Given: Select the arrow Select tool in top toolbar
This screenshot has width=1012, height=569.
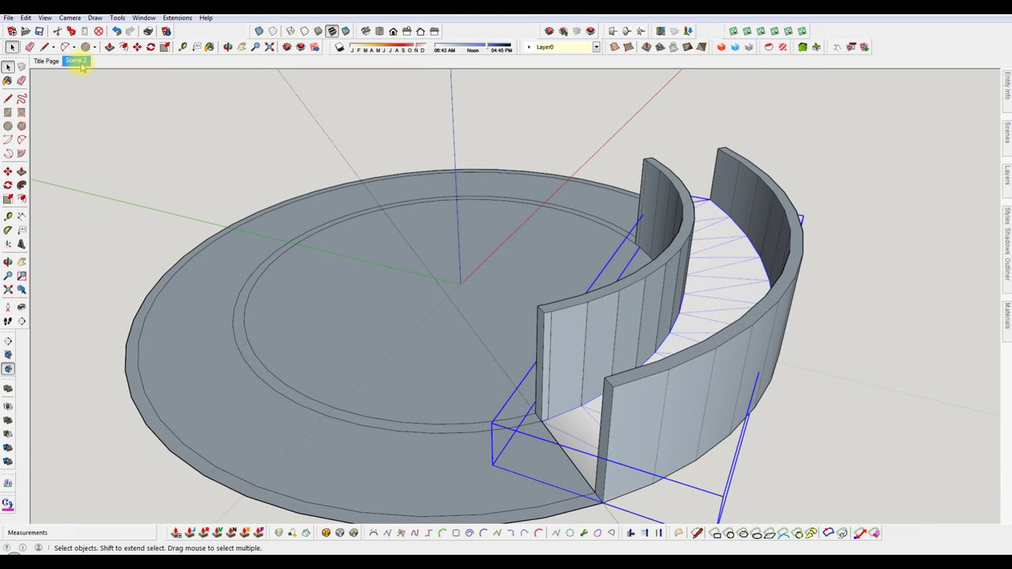Looking at the screenshot, I should point(12,47).
